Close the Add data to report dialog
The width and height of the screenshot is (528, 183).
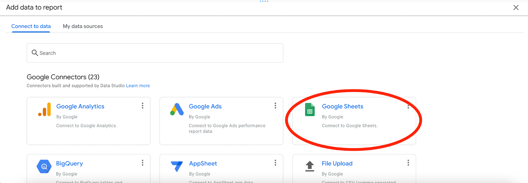coord(516,8)
